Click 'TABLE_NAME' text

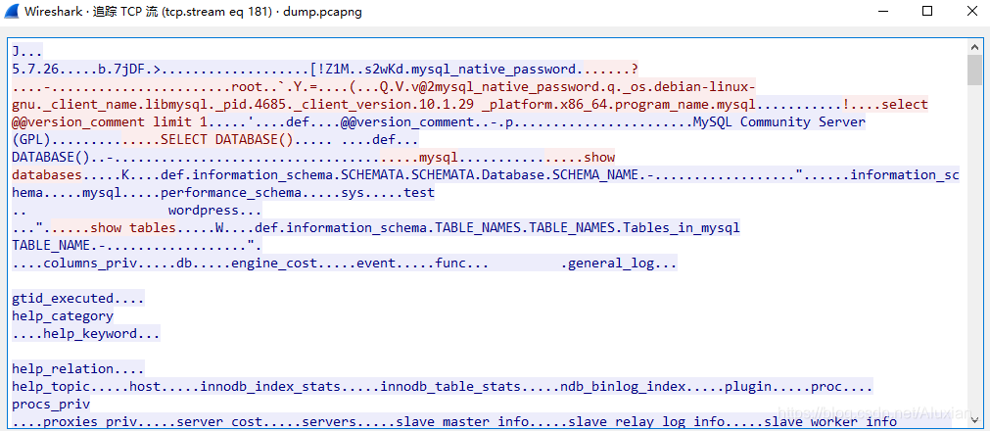(51, 246)
